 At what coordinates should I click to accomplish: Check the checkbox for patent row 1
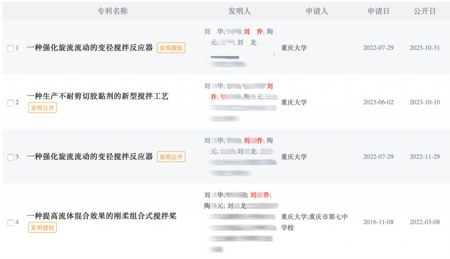point(11,48)
